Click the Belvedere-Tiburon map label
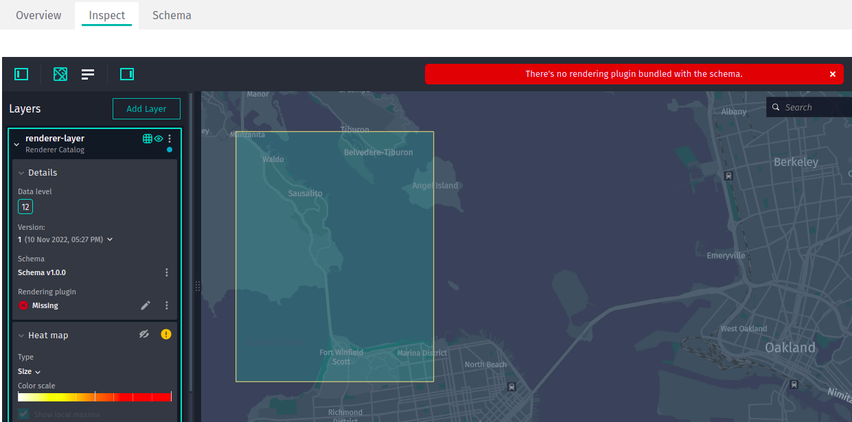 [x=378, y=152]
